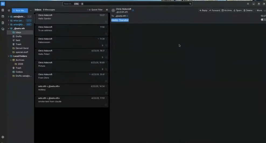
Task: Click the highlighted Hello Sandor subject
Action: point(120,20)
